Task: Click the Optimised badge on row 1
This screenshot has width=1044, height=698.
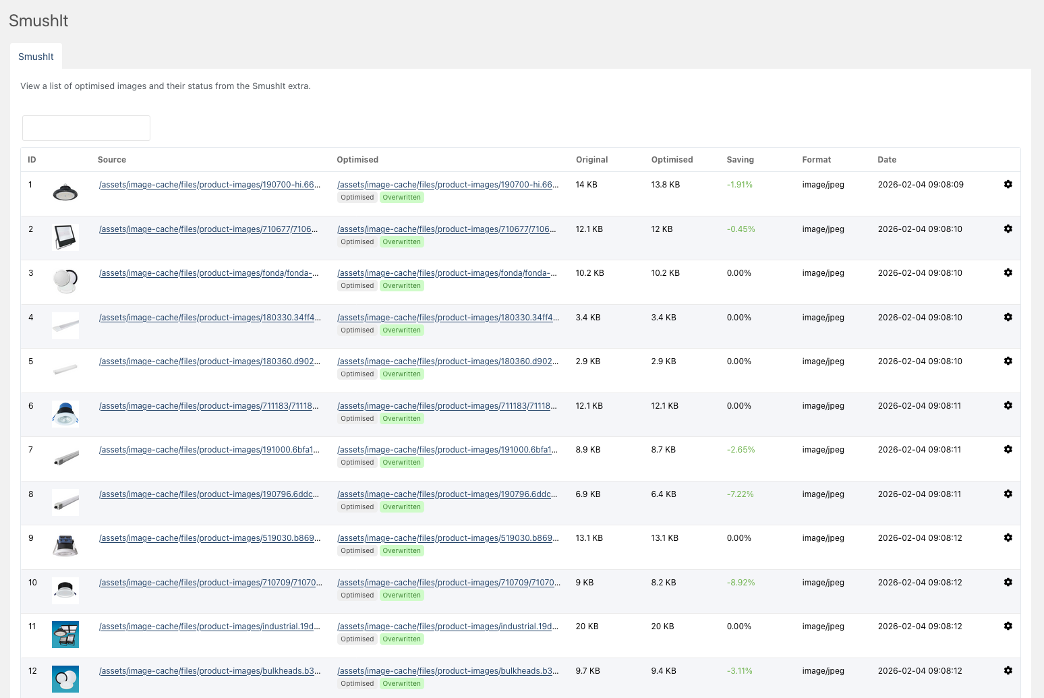Action: (357, 197)
